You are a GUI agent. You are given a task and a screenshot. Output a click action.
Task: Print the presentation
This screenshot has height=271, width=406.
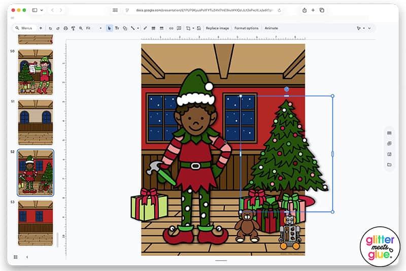66,28
